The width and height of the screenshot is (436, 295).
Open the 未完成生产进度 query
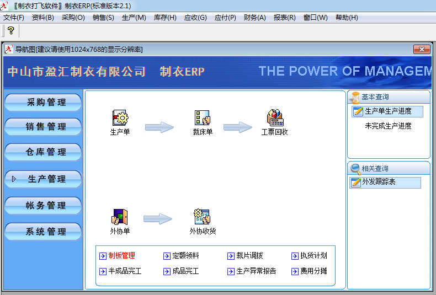coord(388,126)
